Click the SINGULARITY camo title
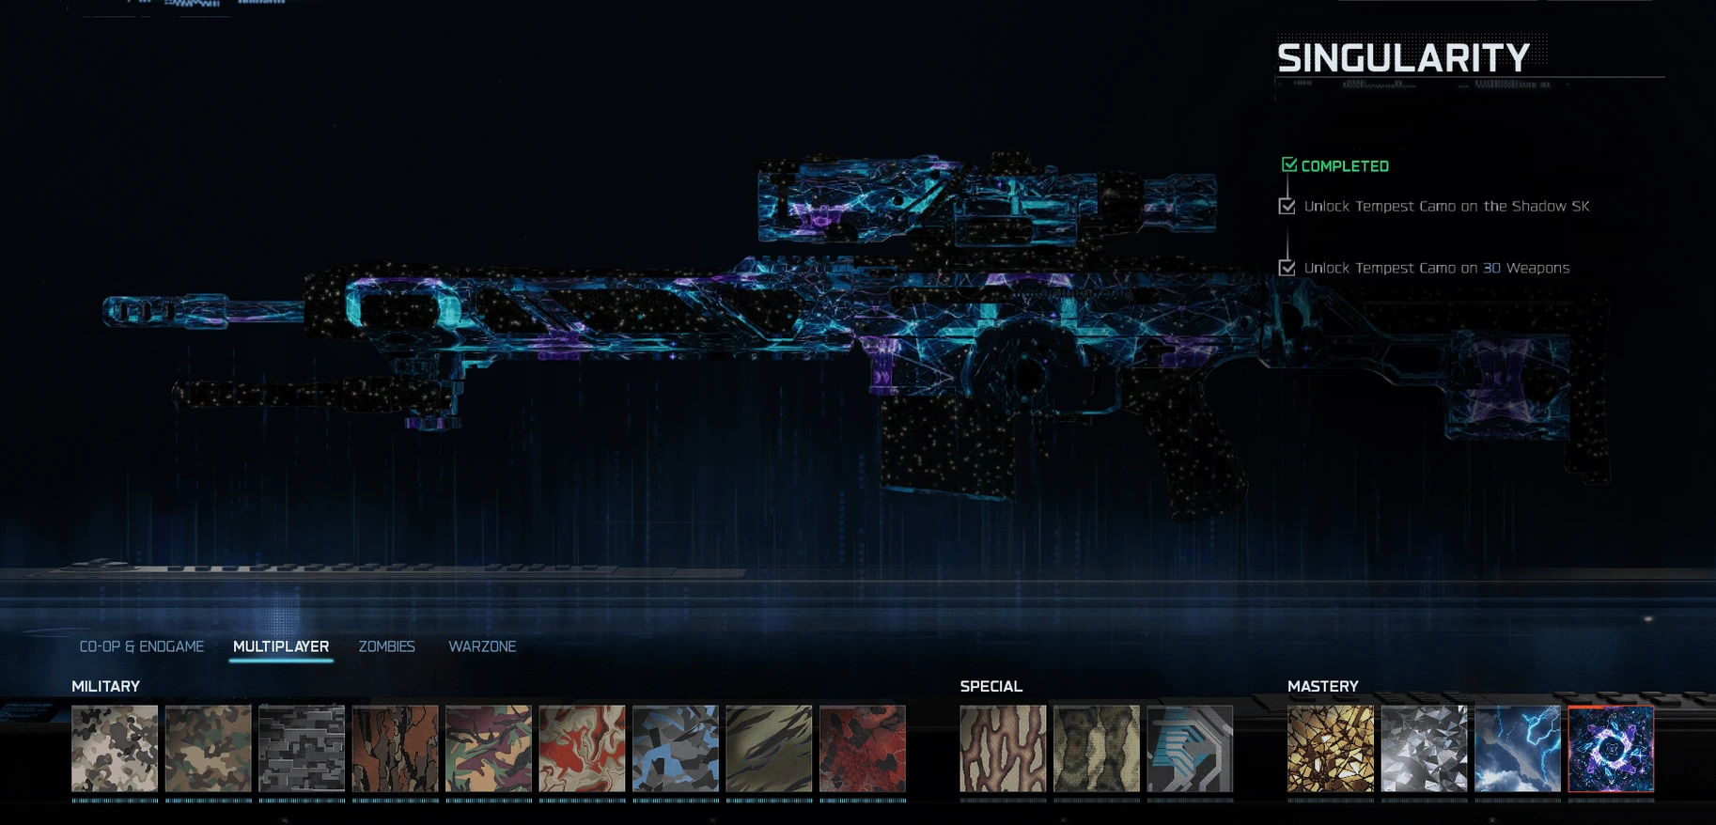1716x825 pixels. pyautogui.click(x=1403, y=58)
